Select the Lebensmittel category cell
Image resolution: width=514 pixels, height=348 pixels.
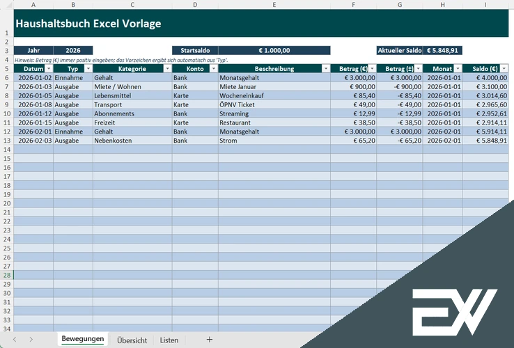pos(132,95)
